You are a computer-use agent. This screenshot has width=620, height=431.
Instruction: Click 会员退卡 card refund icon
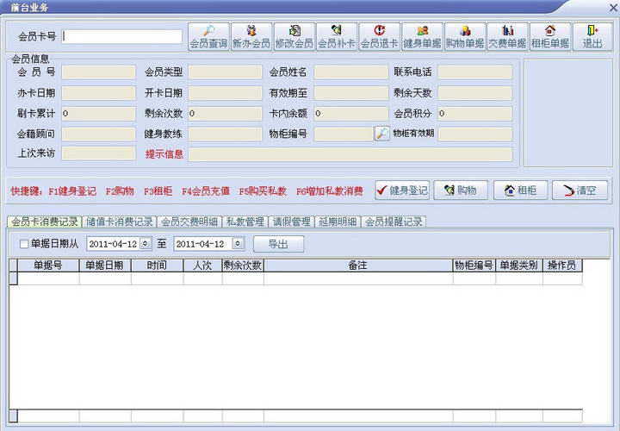380,36
